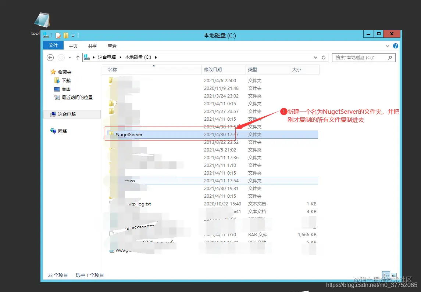The height and width of the screenshot is (292, 421).
Task: Click 本地磁盘 (C:) in the address breadcrumb
Action: coord(138,57)
